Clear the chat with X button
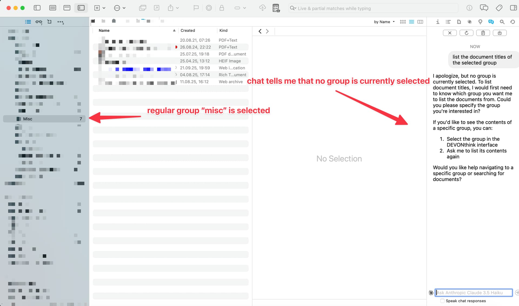Screen dimensions: 519x306 point(450,33)
